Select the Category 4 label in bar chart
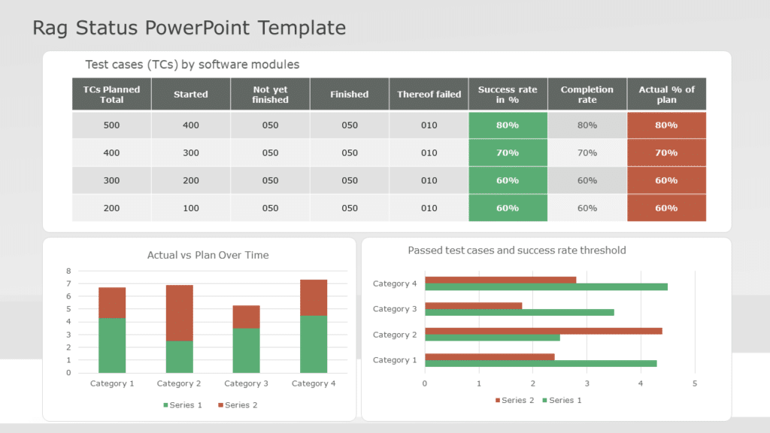This screenshot has width=770, height=433. (396, 283)
